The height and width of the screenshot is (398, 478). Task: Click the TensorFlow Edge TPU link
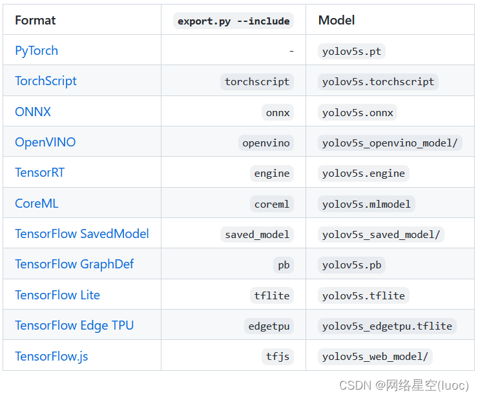(74, 326)
